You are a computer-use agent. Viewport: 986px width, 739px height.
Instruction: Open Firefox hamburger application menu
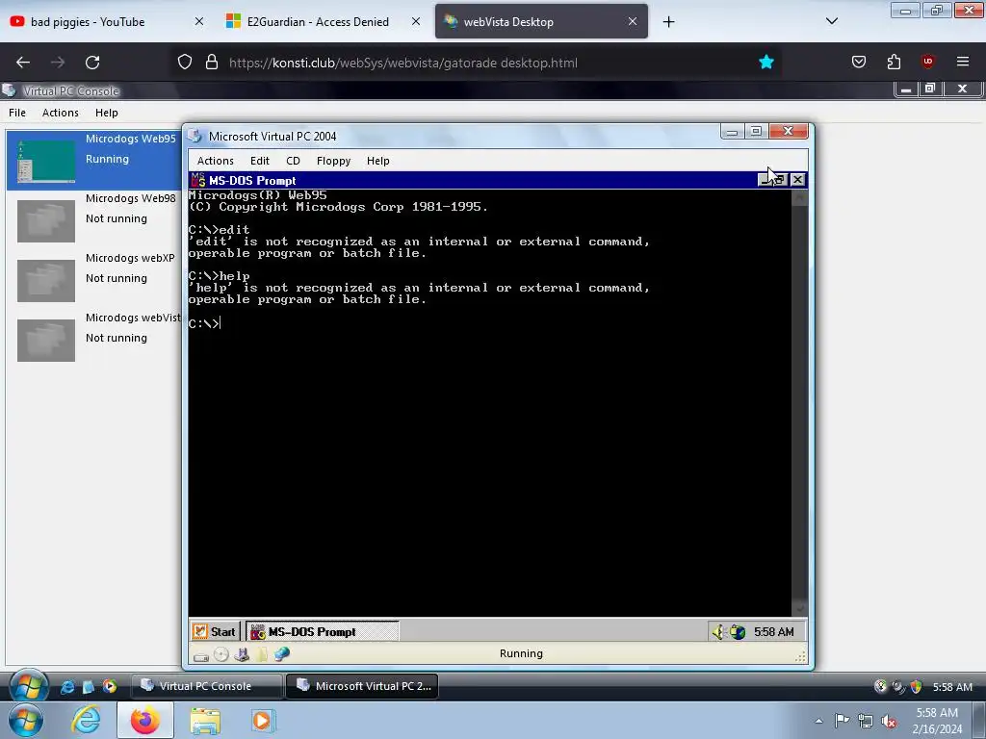963,62
